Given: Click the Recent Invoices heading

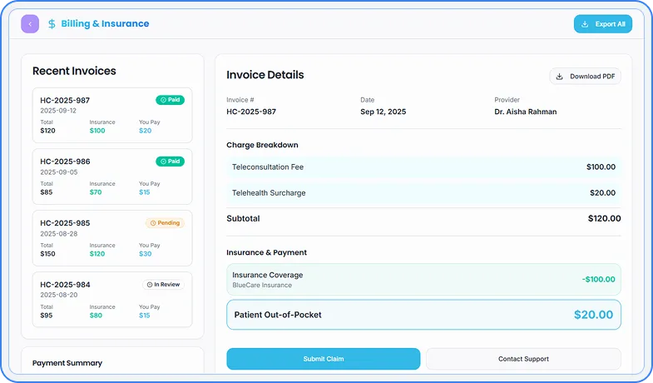Looking at the screenshot, I should (x=74, y=71).
